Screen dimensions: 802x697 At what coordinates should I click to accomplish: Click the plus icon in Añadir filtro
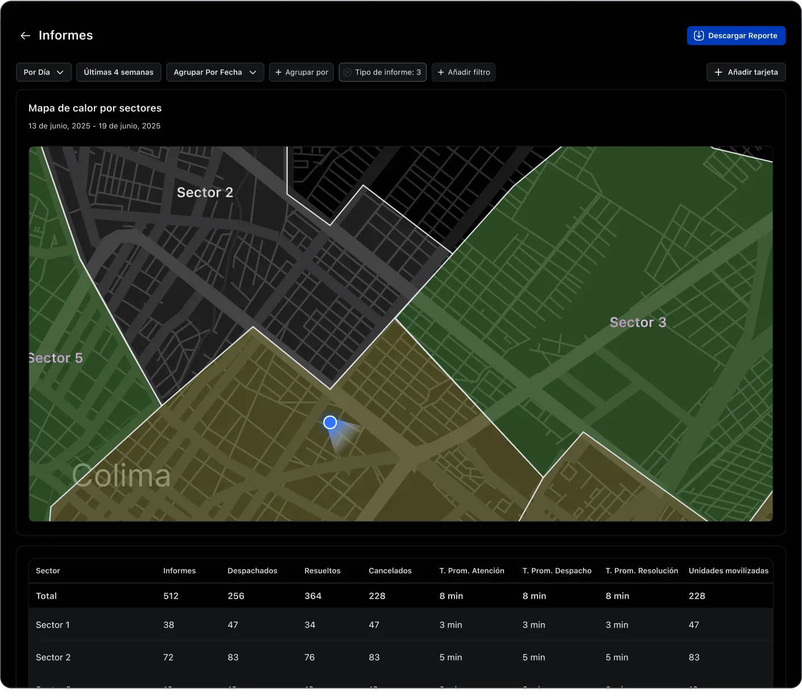coord(441,72)
